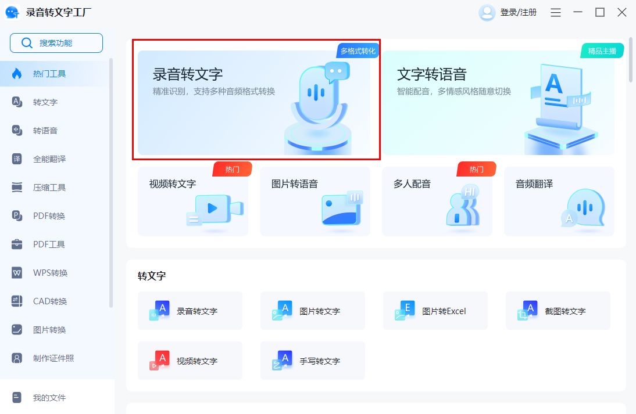Open 图片转换 in the sidebar
The height and width of the screenshot is (414, 636).
pyautogui.click(x=55, y=329)
